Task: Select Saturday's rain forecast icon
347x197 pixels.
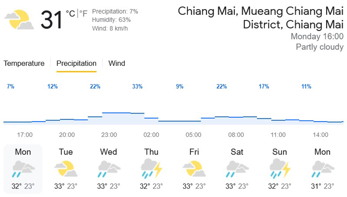Action: [236, 169]
